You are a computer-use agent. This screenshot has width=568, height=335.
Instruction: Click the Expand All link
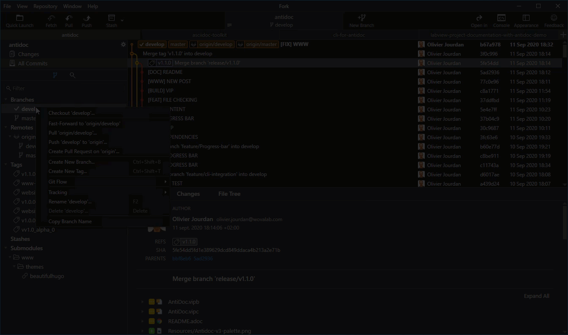(x=537, y=296)
